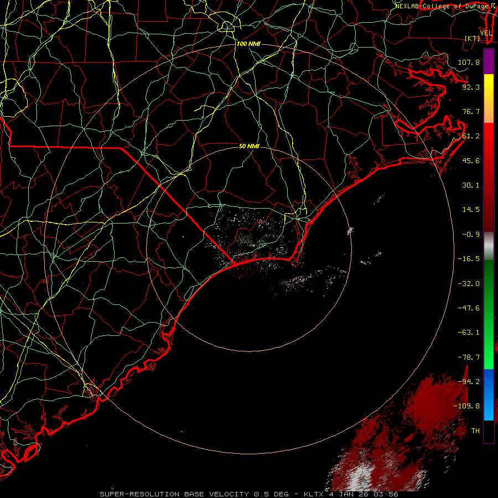Select the -63.1 legend value
The height and width of the screenshot is (498, 498).
click(469, 333)
